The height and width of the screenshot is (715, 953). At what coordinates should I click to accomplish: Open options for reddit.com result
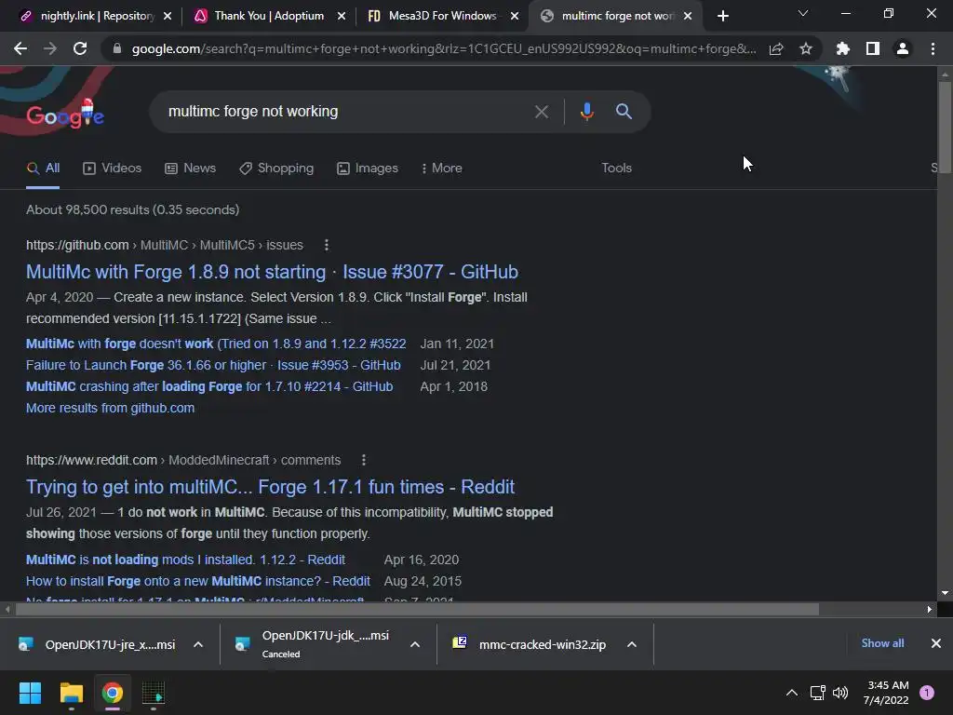click(364, 460)
